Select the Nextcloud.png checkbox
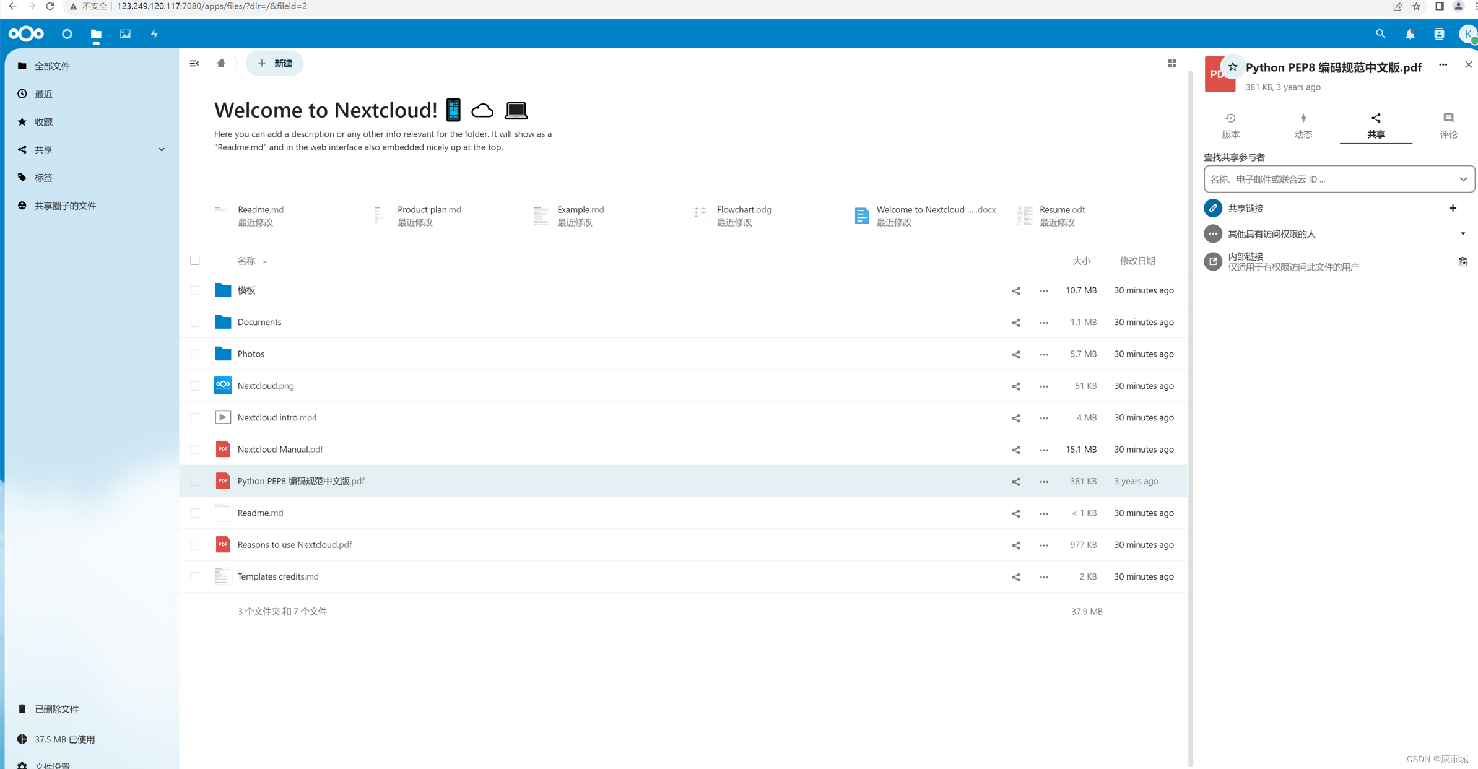Viewport: 1478px width, 769px height. (x=195, y=386)
